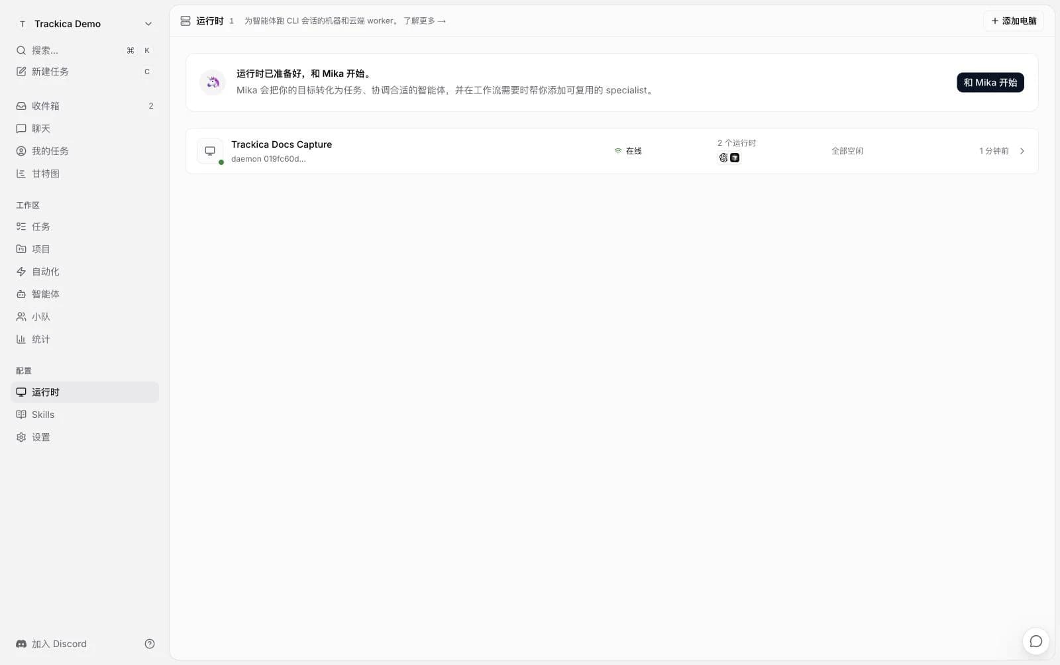The image size is (1060, 665).
Task: Click the 在线 status text
Action: pyautogui.click(x=634, y=151)
